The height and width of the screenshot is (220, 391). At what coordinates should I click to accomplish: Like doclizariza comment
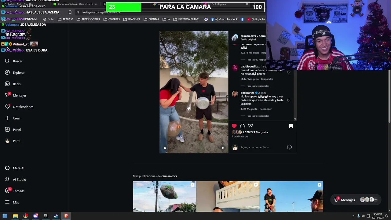(x=289, y=100)
